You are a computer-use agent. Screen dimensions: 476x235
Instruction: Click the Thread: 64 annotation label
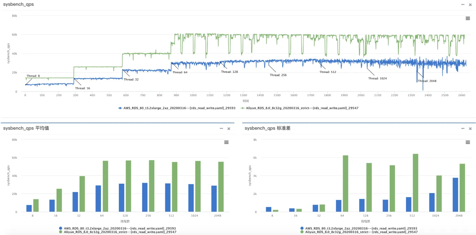tap(180, 72)
